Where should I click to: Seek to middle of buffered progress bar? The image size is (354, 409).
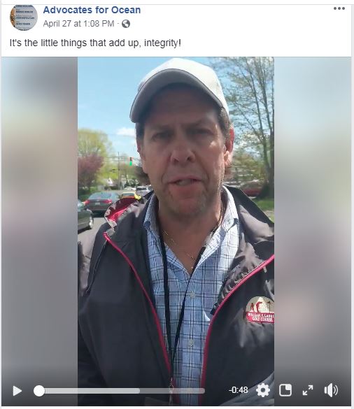point(90,391)
